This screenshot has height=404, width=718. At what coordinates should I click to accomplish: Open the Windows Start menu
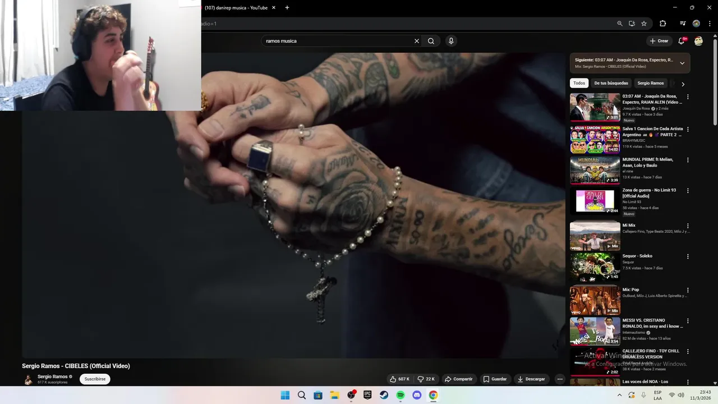tap(285, 395)
